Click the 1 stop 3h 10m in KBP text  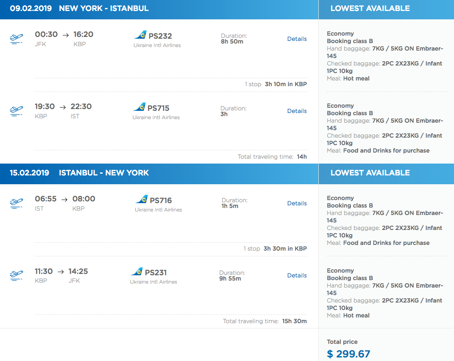point(276,84)
